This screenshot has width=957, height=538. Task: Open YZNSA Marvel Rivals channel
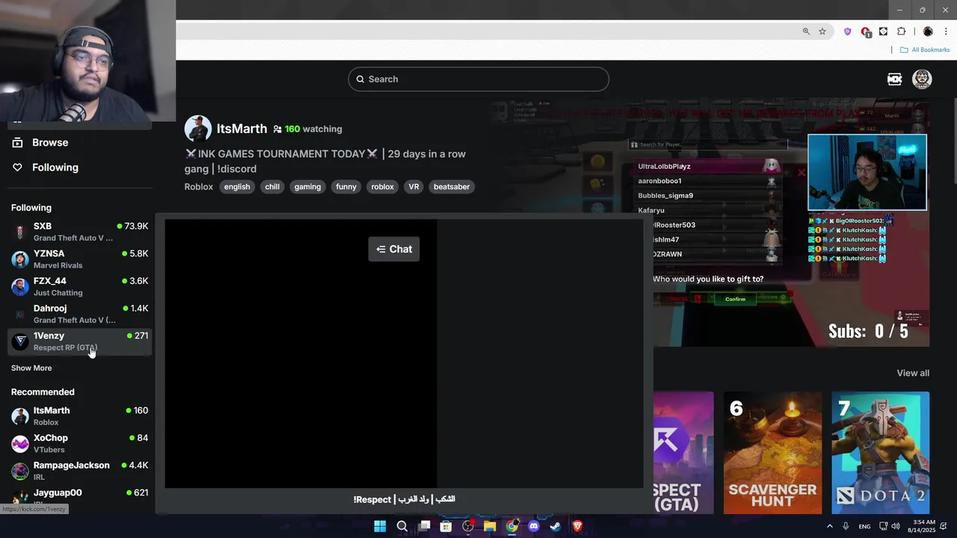80,259
